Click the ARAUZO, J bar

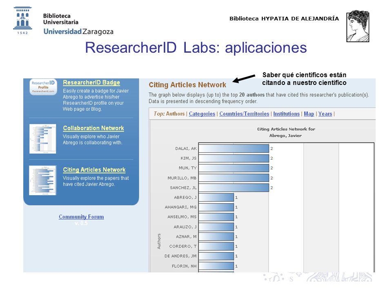pyautogui.click(x=216, y=227)
